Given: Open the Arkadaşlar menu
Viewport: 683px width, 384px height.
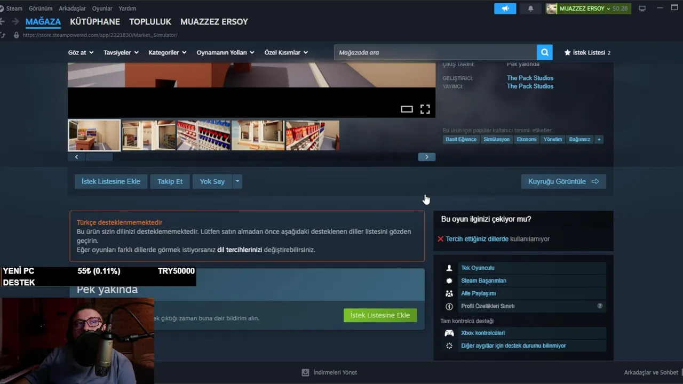Looking at the screenshot, I should (72, 9).
